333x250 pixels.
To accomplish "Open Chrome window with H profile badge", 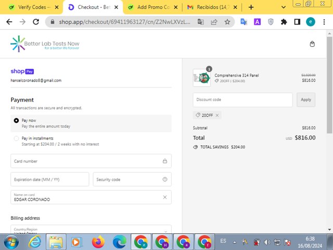I will 162,242.
